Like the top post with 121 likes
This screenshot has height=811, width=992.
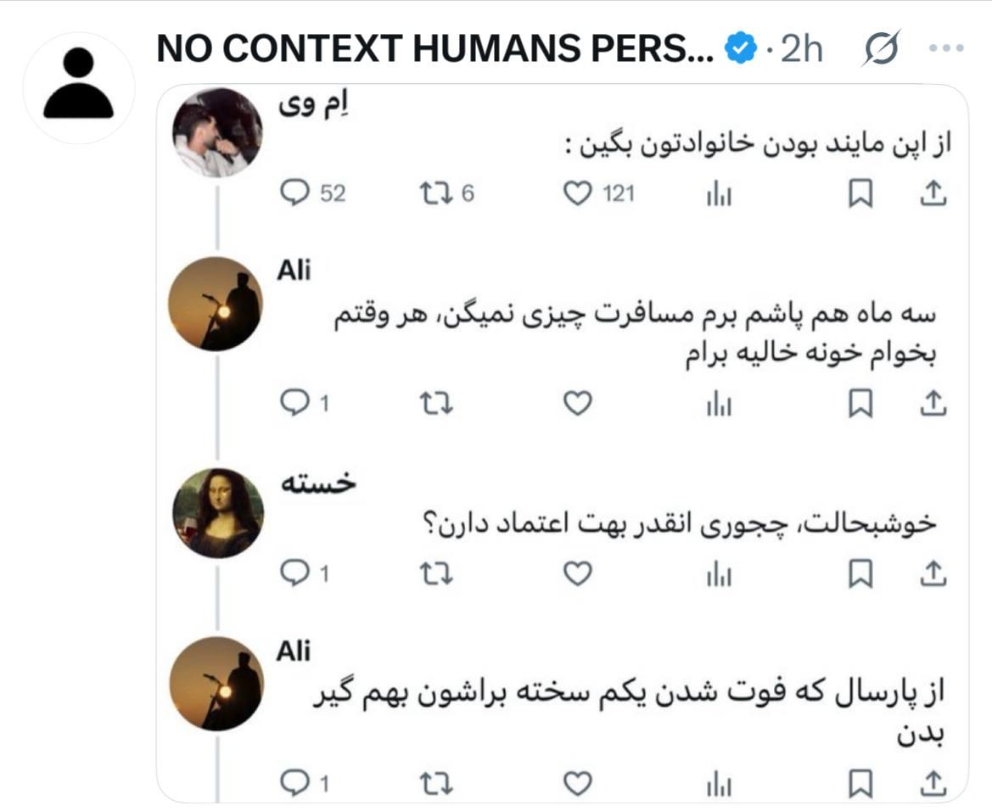pos(577,194)
